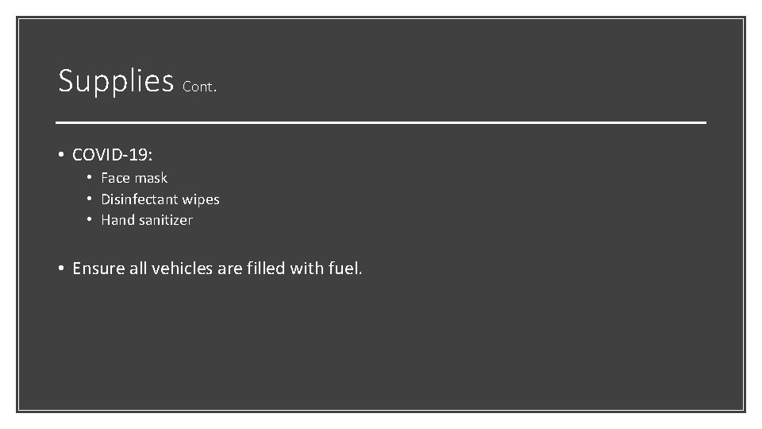
Task: Click the word "Disinfectant" in the list
Action: click(140, 199)
